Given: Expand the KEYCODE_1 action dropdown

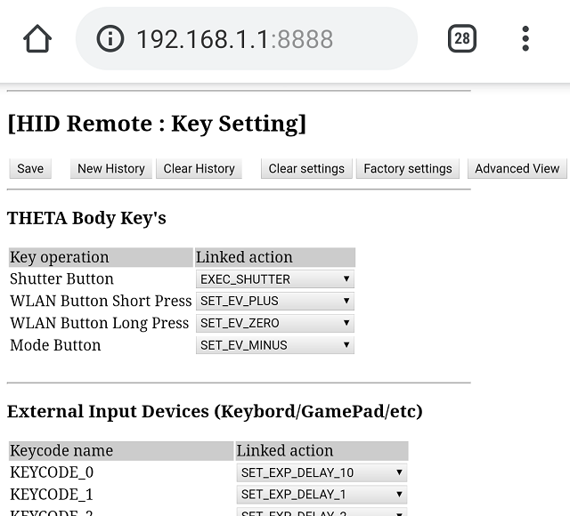Looking at the screenshot, I should tap(322, 495).
